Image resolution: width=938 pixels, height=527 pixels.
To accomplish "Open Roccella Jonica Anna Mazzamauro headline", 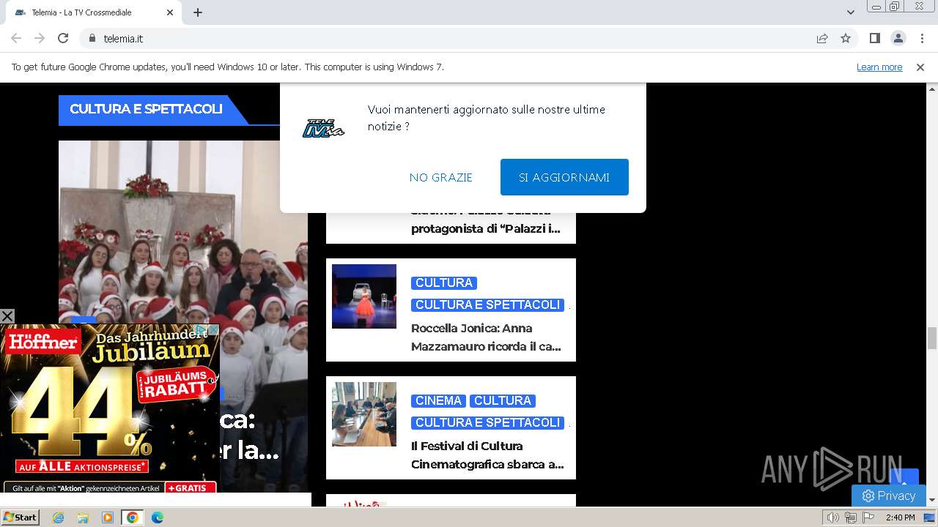I will (487, 337).
